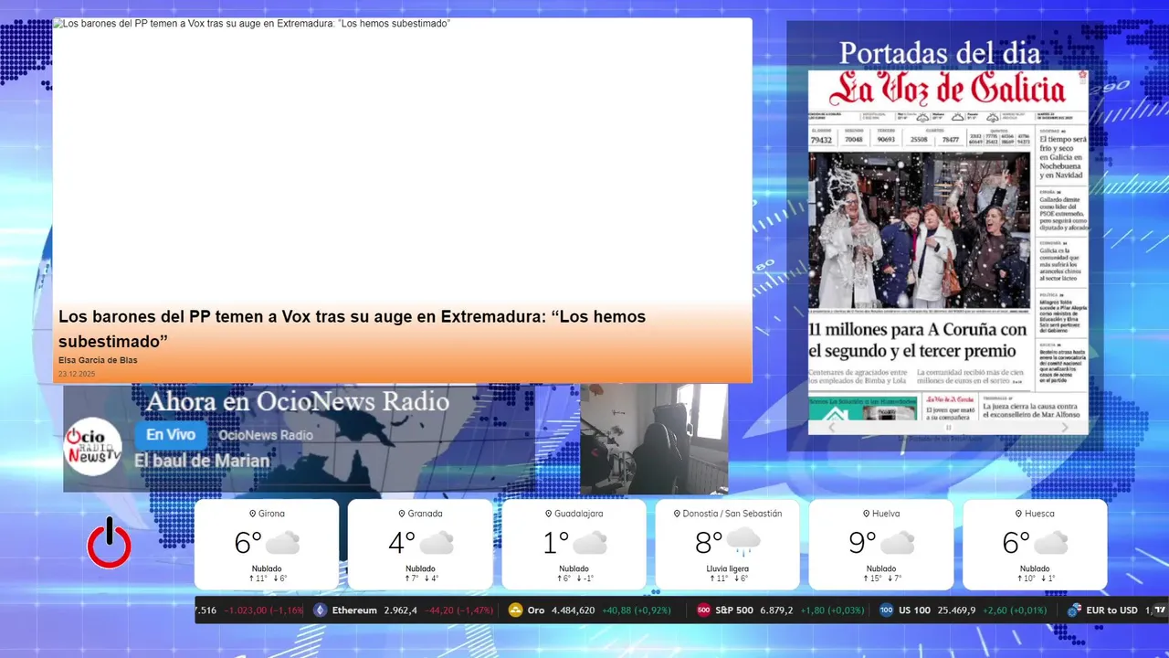The image size is (1169, 658).
Task: Click the En Vivo live button
Action: point(171,435)
